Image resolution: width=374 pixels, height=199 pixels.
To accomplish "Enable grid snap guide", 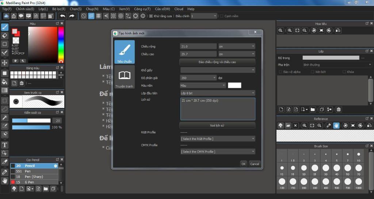I will click(x=99, y=16).
